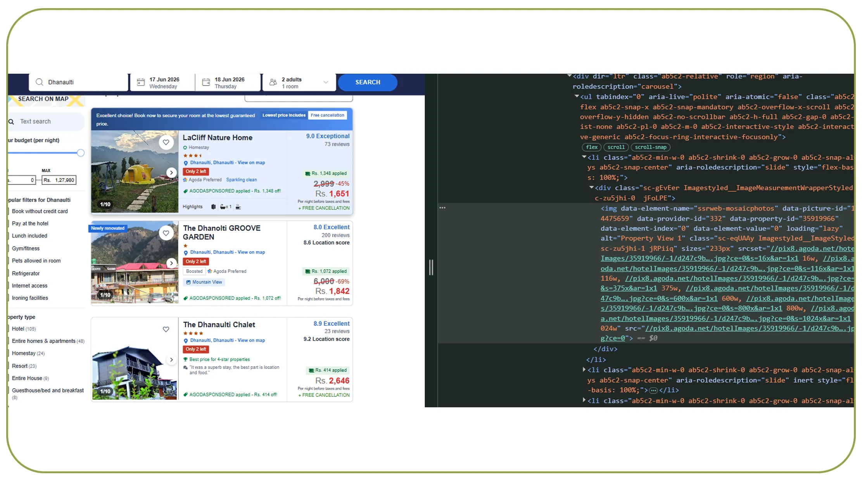Collapse the sc-gEvEer Imagestyled div node

(591, 187)
